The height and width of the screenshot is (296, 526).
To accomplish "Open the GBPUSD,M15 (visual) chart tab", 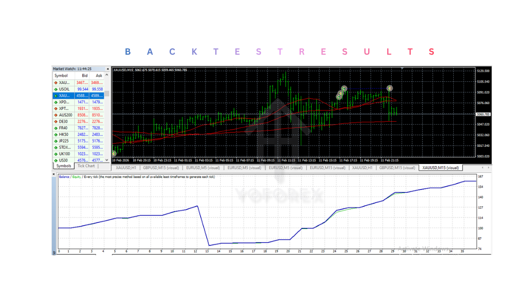I will point(160,168).
